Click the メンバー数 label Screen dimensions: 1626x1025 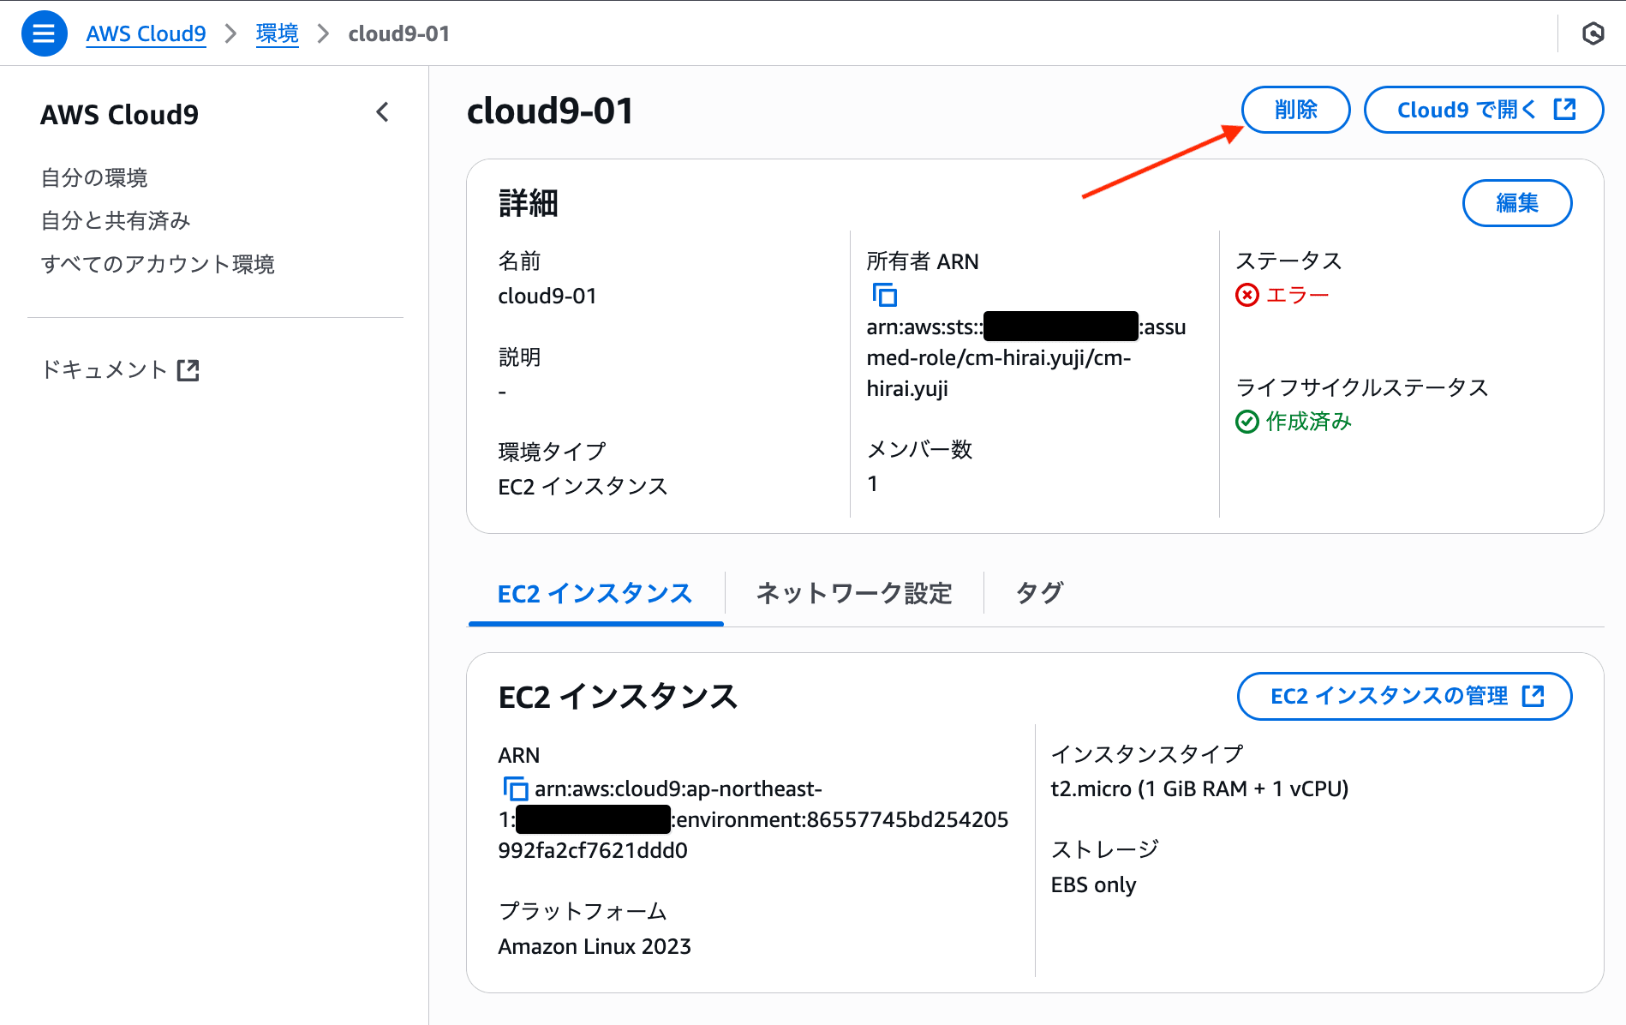tap(919, 449)
